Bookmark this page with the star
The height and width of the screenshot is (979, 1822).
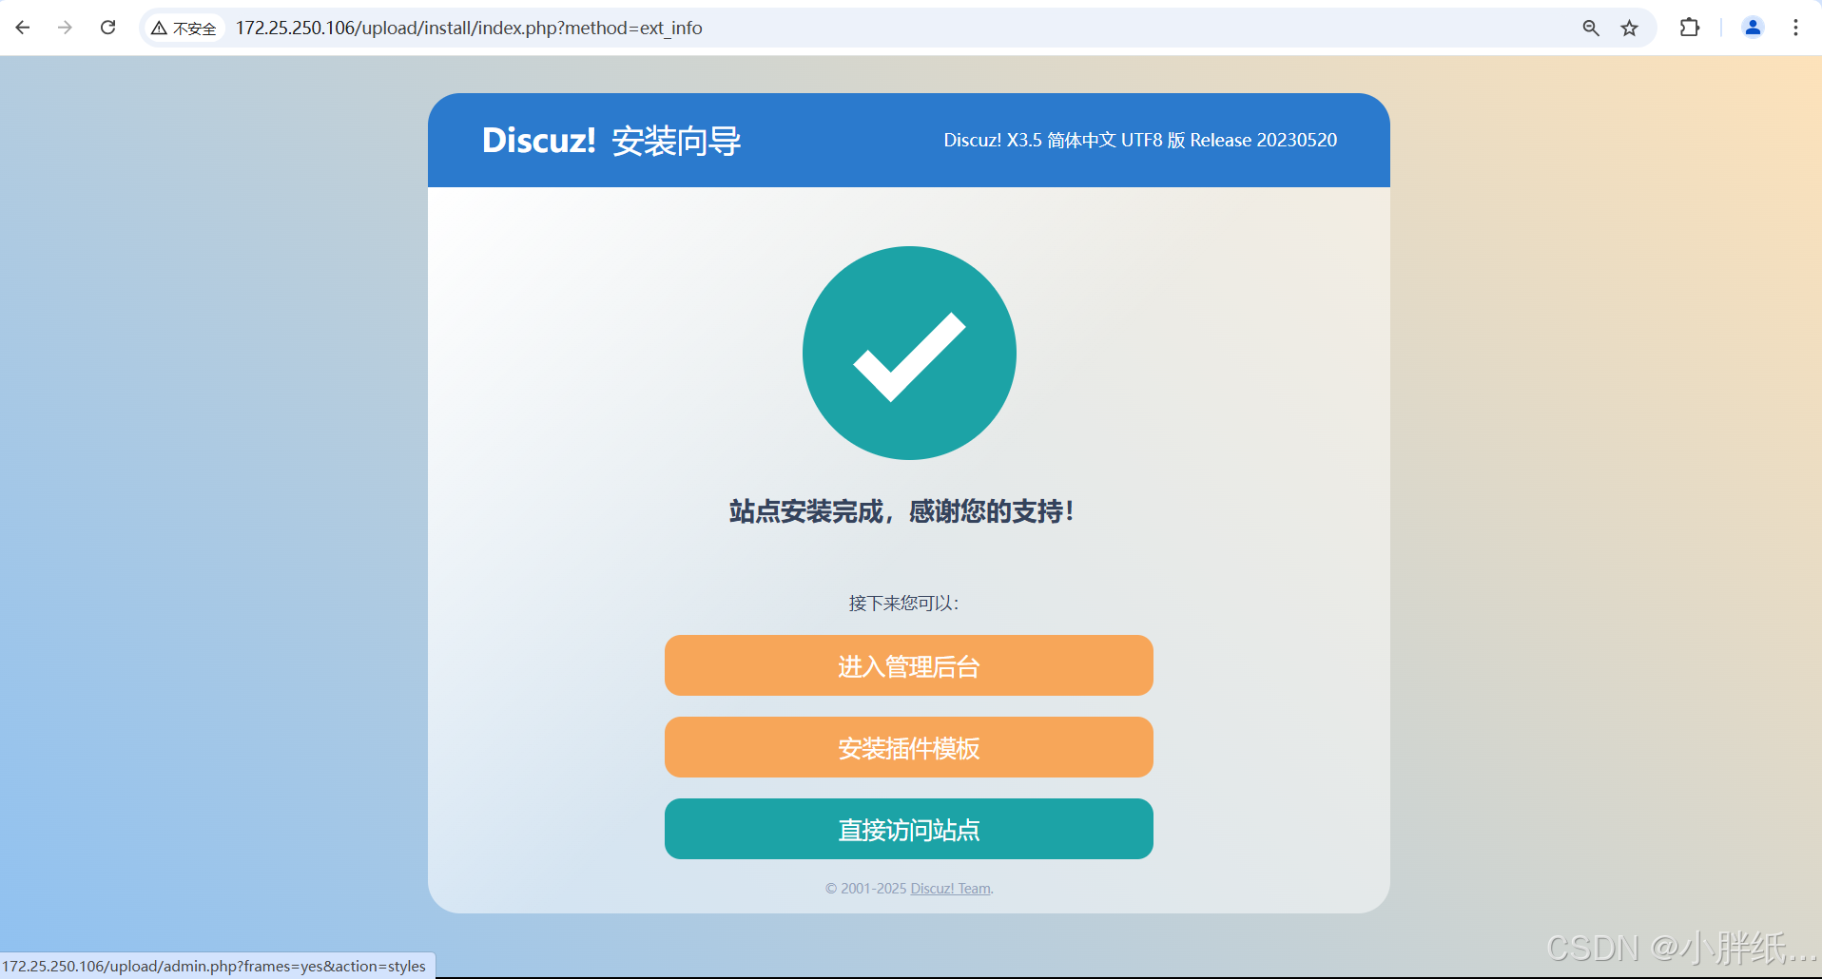pyautogui.click(x=1630, y=28)
